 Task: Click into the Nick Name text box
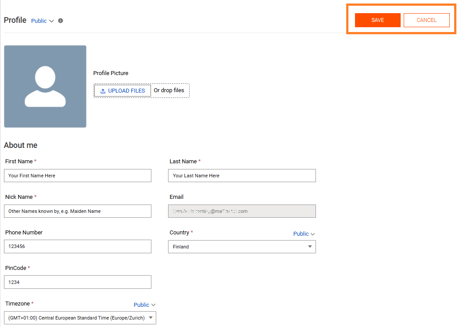pyautogui.click(x=78, y=211)
